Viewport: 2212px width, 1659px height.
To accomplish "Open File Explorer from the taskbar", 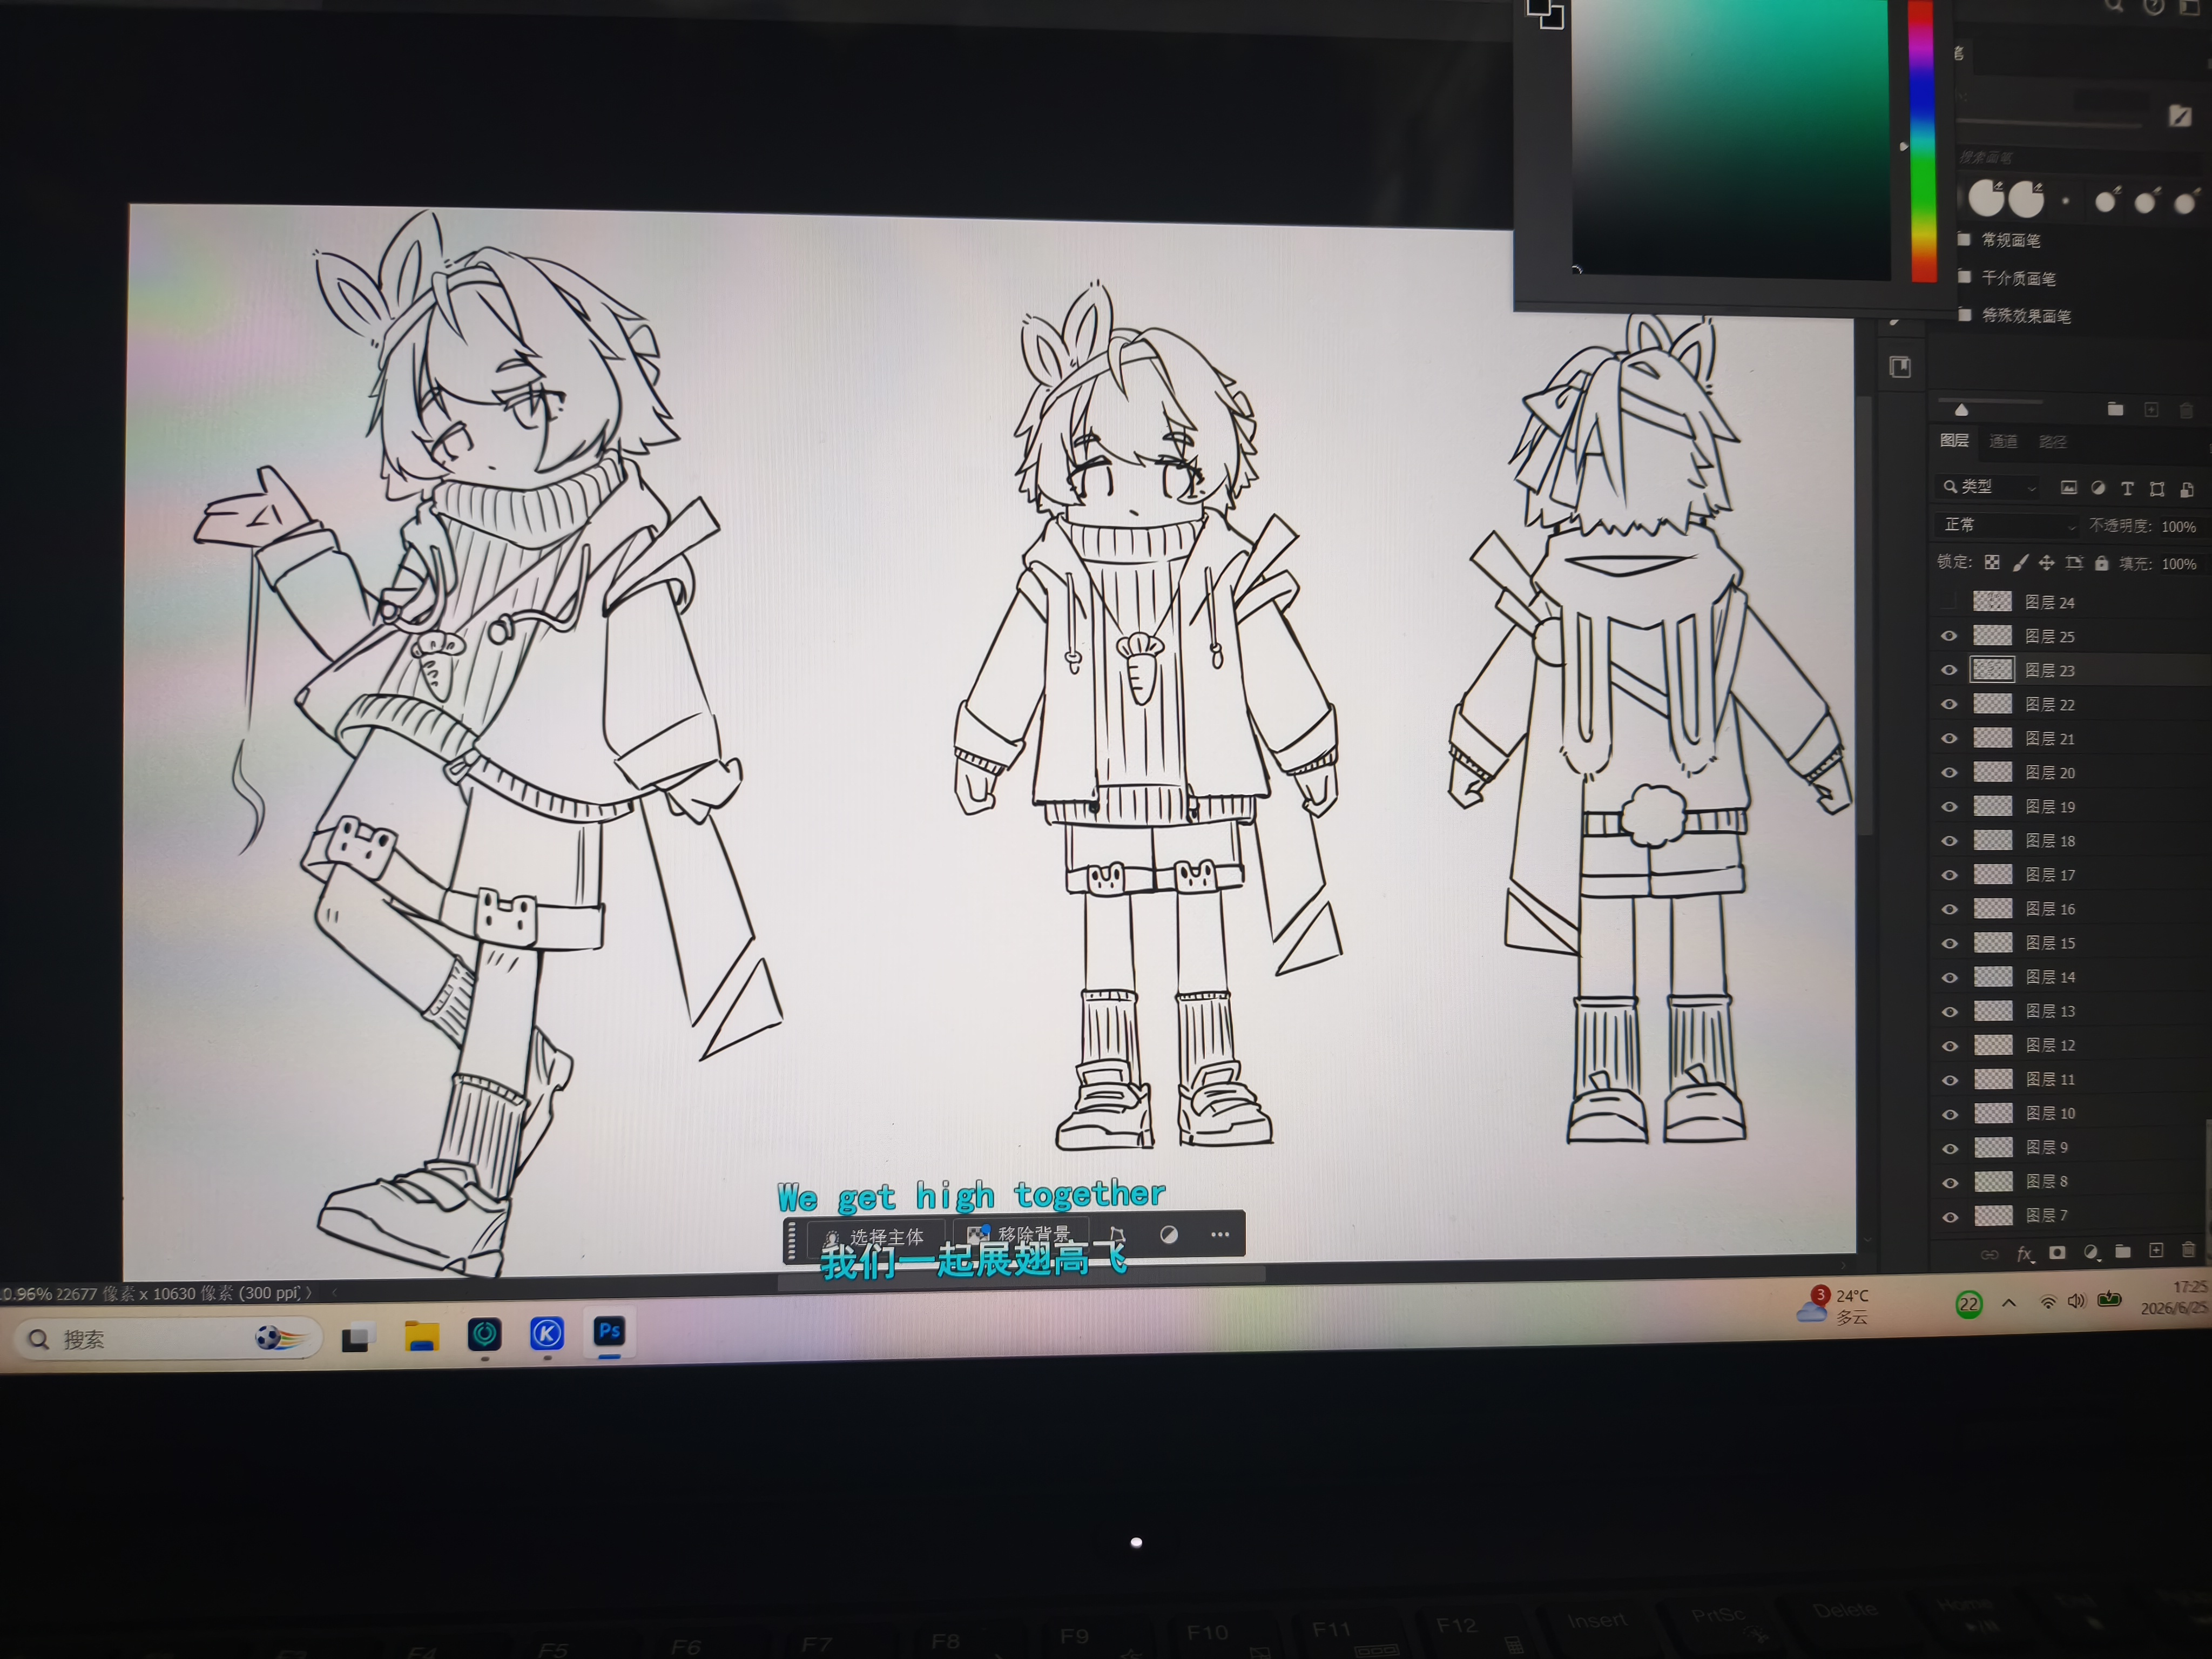I will pos(421,1336).
